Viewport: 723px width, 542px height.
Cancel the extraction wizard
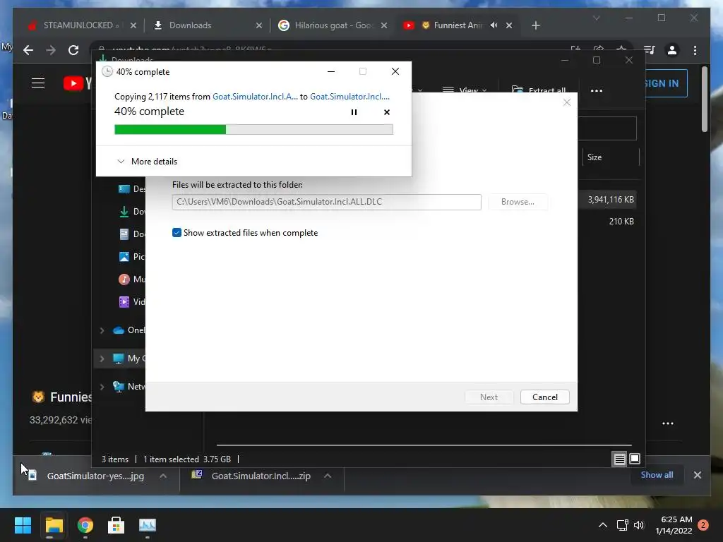click(544, 397)
